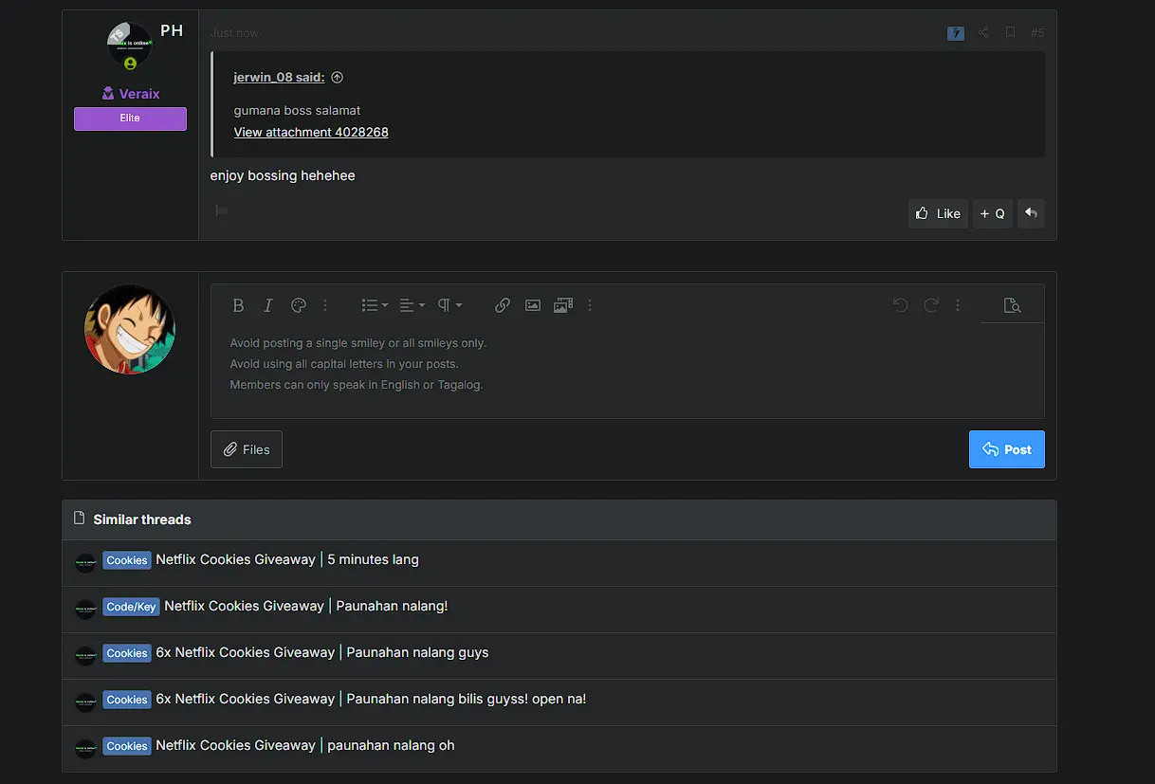
Task: Bookmark post #5
Action: point(1010,33)
